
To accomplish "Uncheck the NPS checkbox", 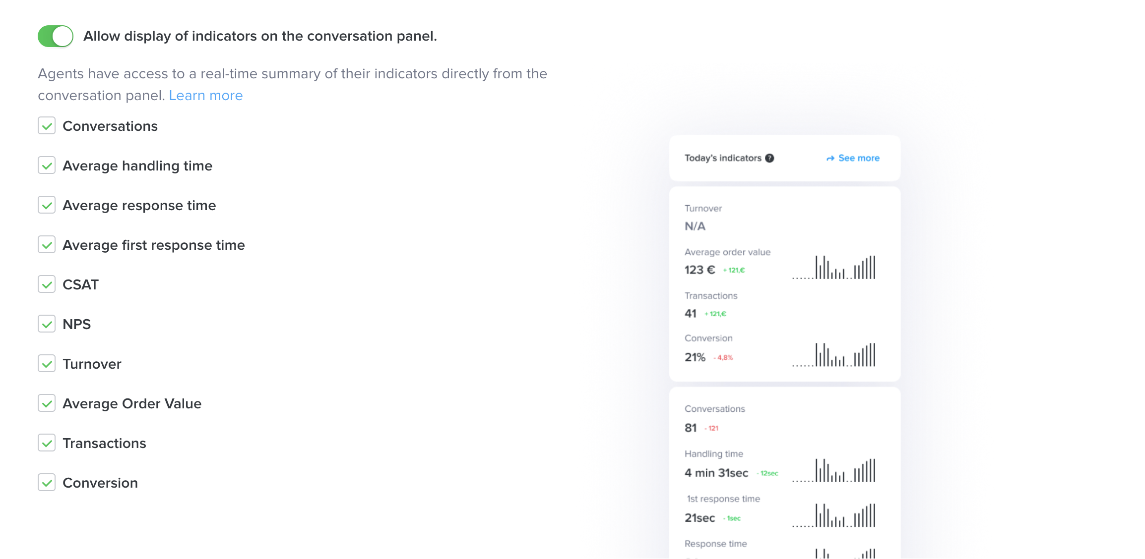I will 47,324.
